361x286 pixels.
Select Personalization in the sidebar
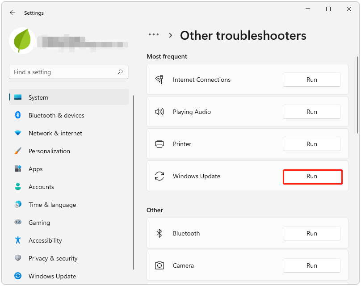tap(69, 151)
